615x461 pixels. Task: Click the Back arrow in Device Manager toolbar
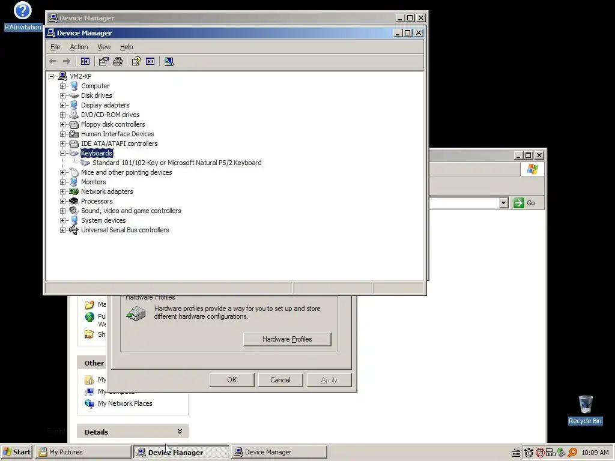(x=53, y=61)
